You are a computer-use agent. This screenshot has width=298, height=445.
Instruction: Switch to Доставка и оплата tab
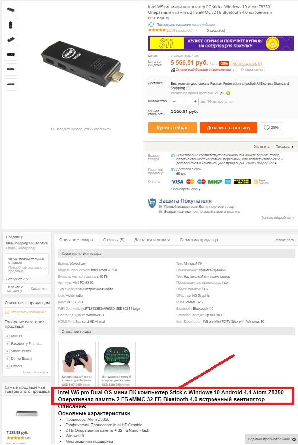[x=152, y=240]
